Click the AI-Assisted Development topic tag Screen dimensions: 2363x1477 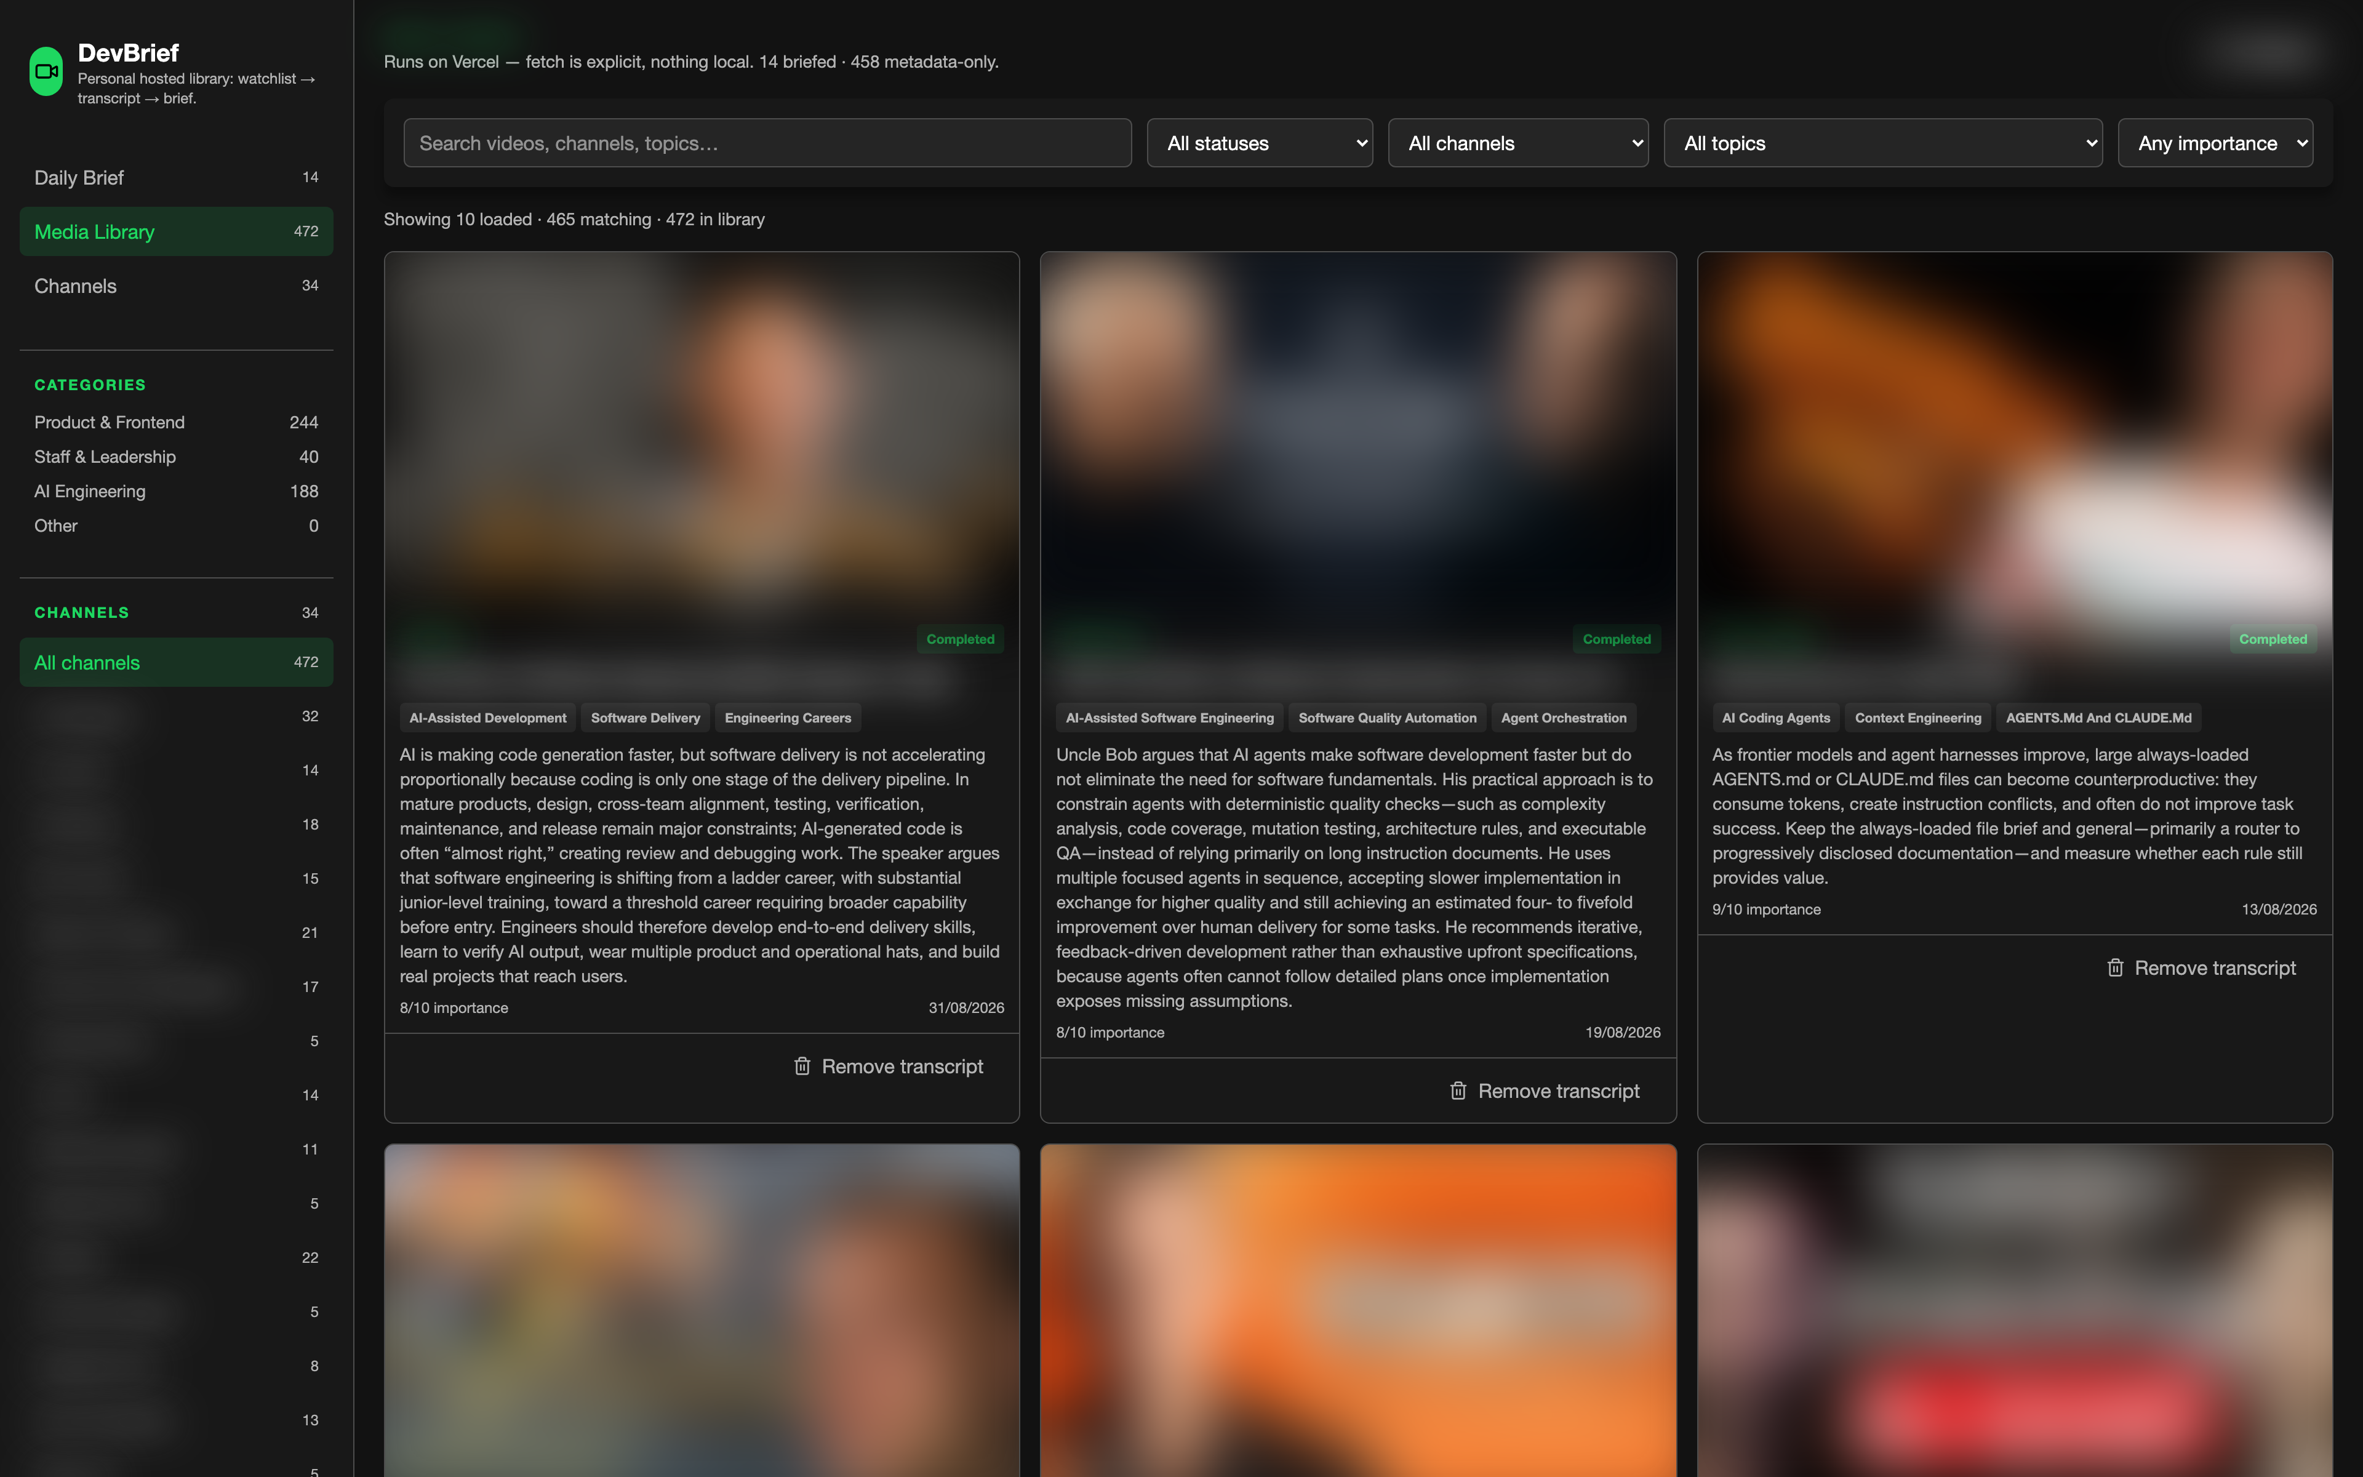[487, 718]
